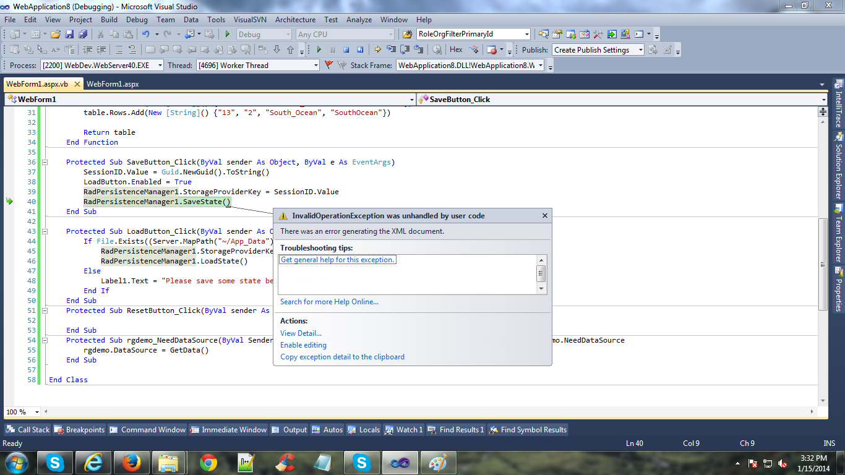Screen dimensions: 845x475
Task: Click Show Next Statement yellow arrow
Action: (x=377, y=50)
